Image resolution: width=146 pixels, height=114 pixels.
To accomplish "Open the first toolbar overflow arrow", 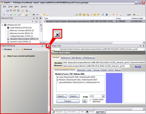I will tap(30, 11).
